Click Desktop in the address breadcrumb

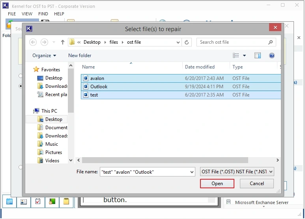pos(92,42)
